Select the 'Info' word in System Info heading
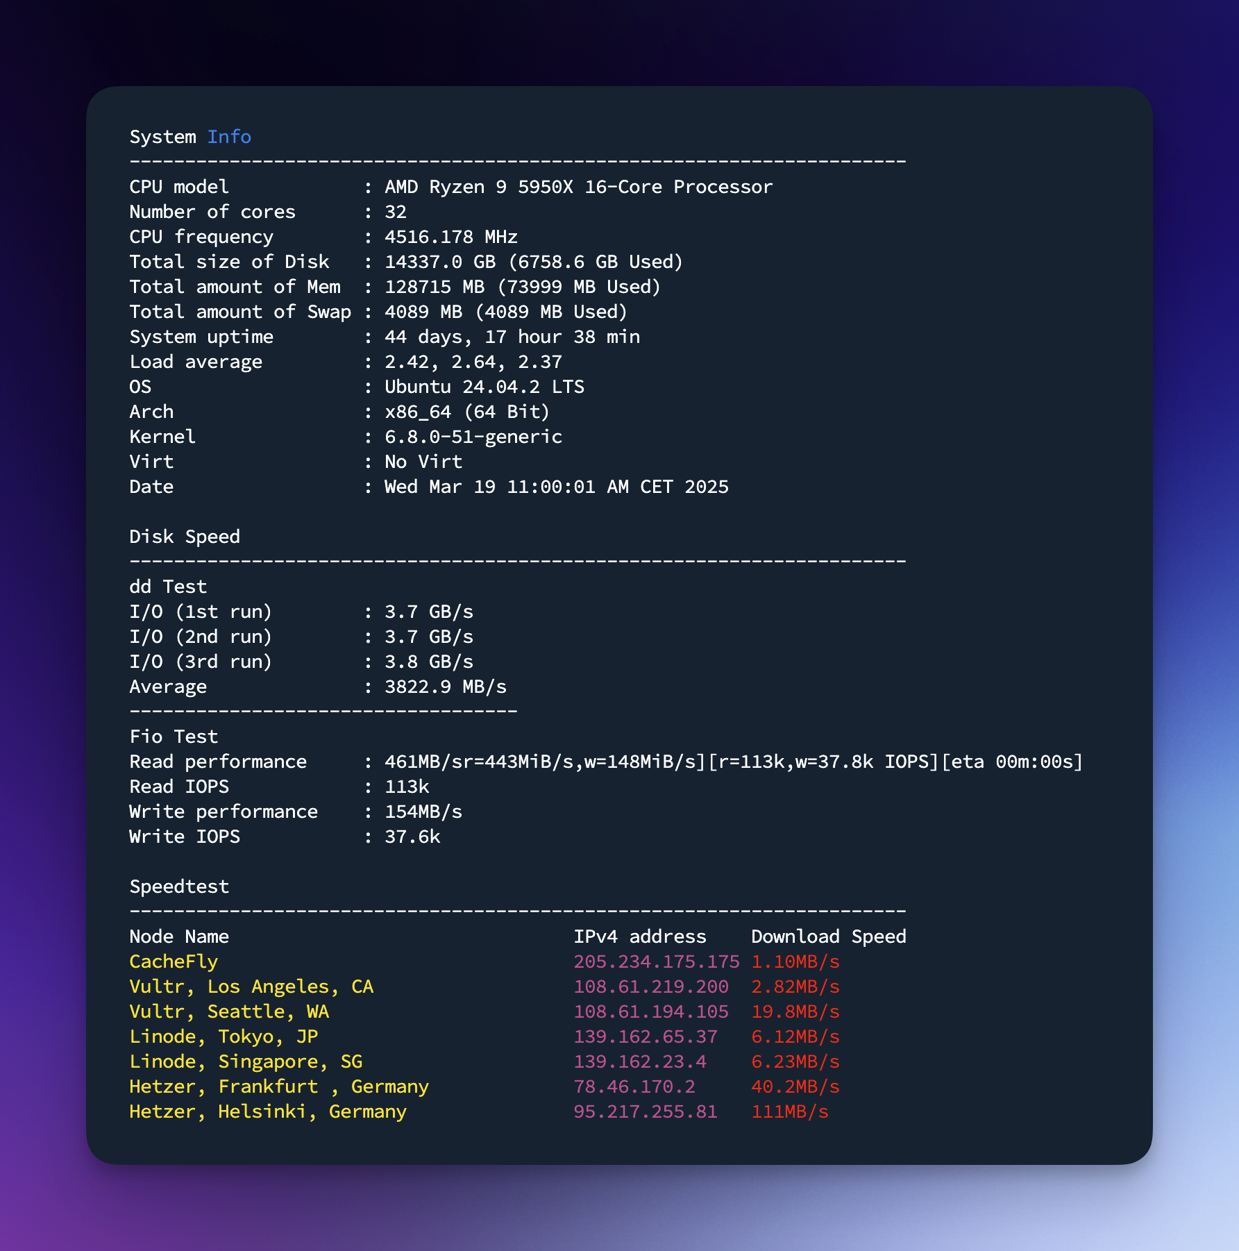The width and height of the screenshot is (1239, 1251). (x=229, y=137)
